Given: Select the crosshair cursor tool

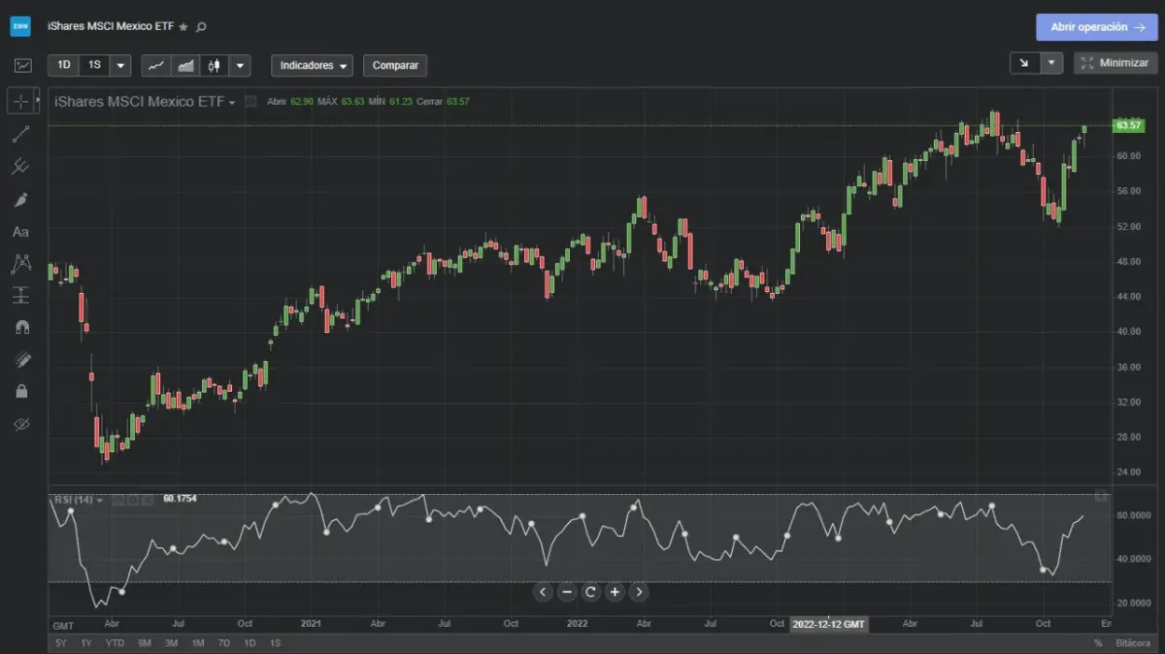Looking at the screenshot, I should click(21, 101).
